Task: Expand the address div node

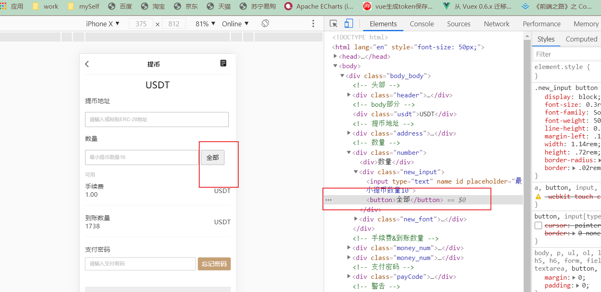Action: click(x=349, y=133)
